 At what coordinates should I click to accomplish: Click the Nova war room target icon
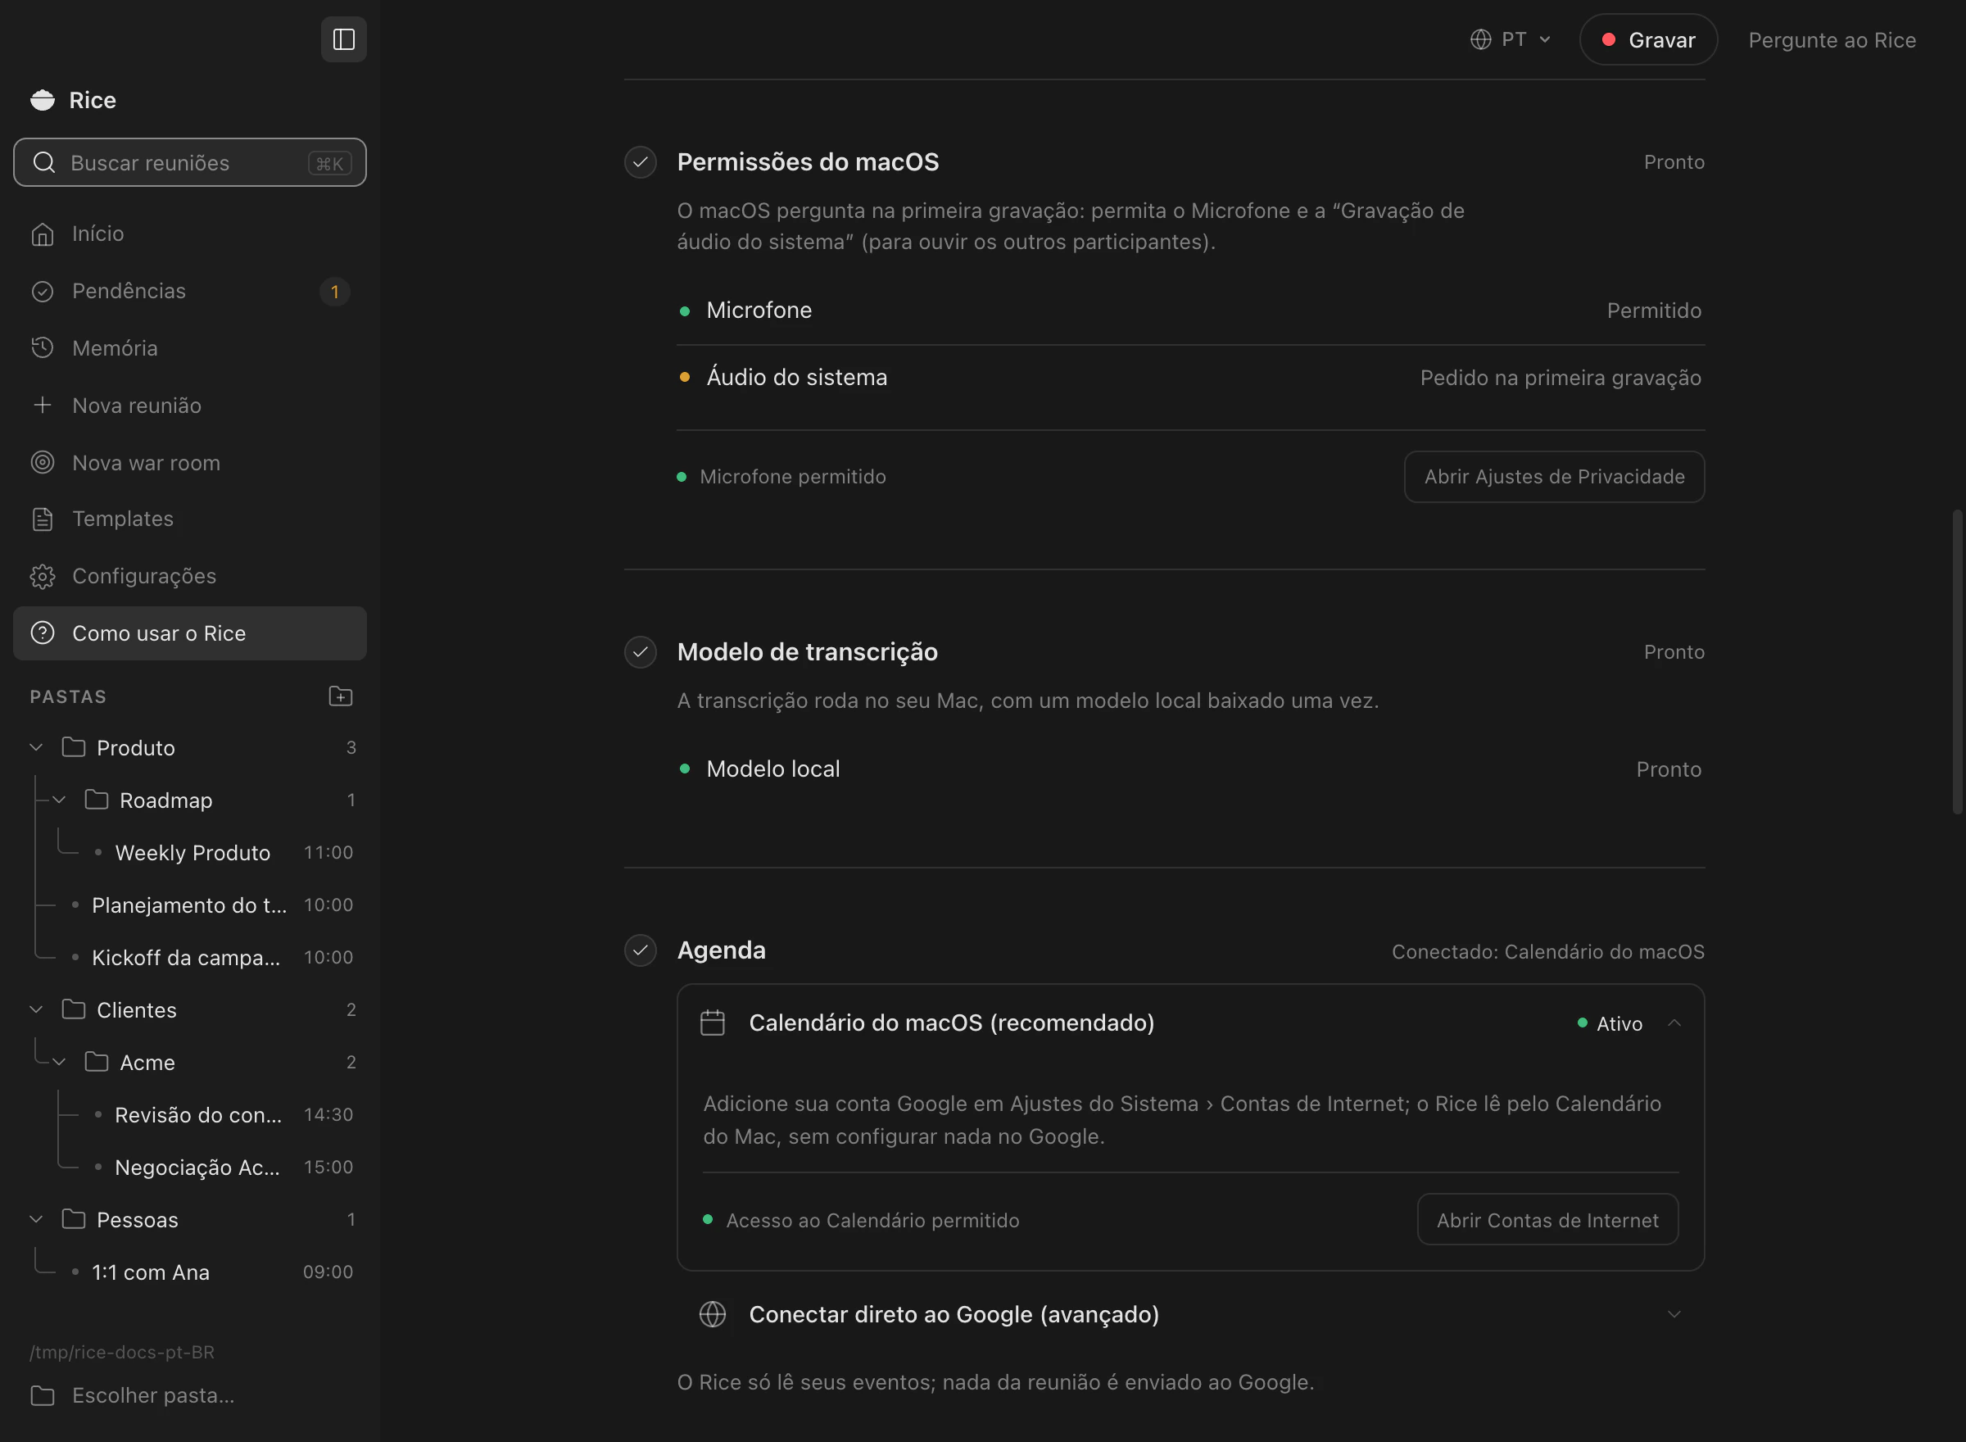(42, 463)
